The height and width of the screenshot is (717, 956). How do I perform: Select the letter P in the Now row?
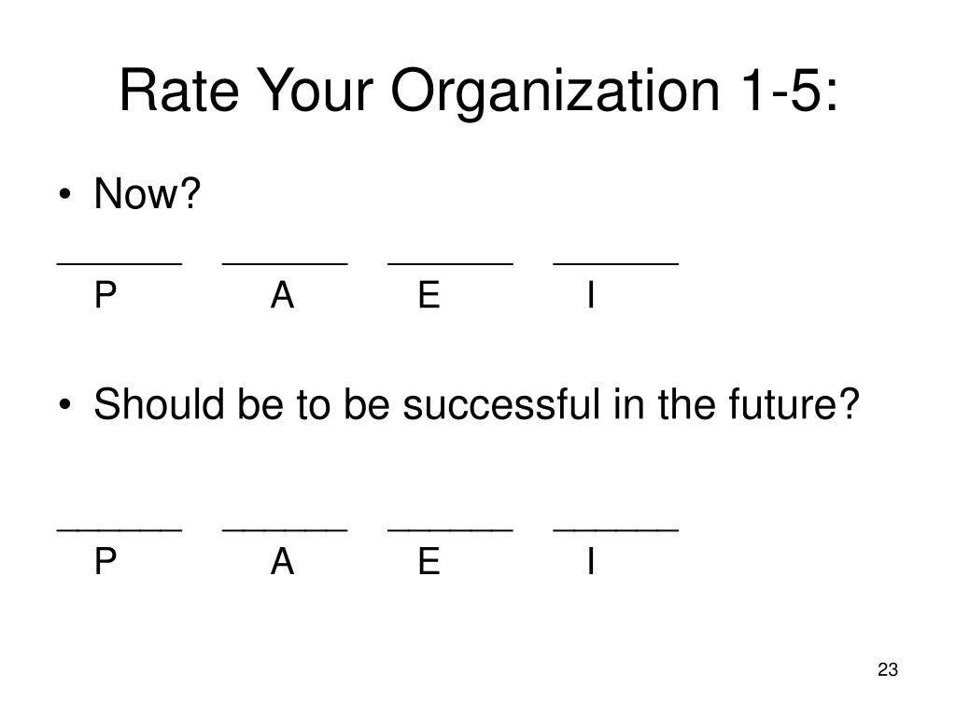[x=105, y=295]
